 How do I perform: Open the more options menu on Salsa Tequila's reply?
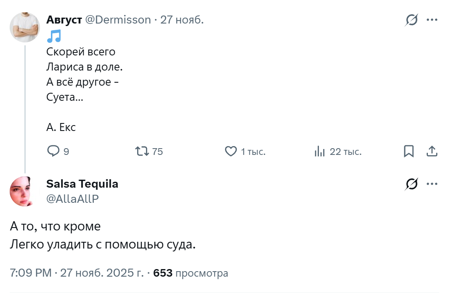pyautogui.click(x=432, y=184)
